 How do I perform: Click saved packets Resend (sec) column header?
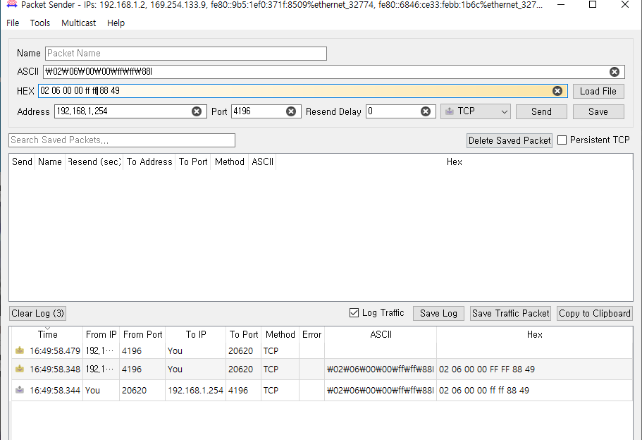point(94,161)
